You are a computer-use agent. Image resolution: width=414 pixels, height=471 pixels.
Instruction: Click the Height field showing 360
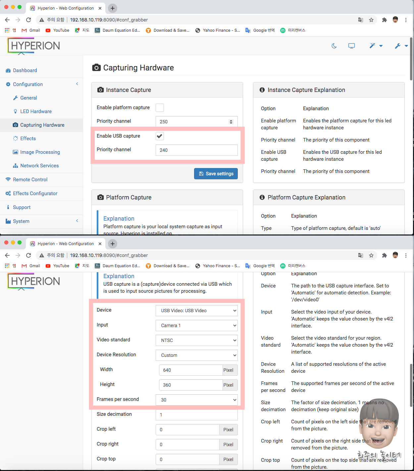pyautogui.click(x=191, y=385)
